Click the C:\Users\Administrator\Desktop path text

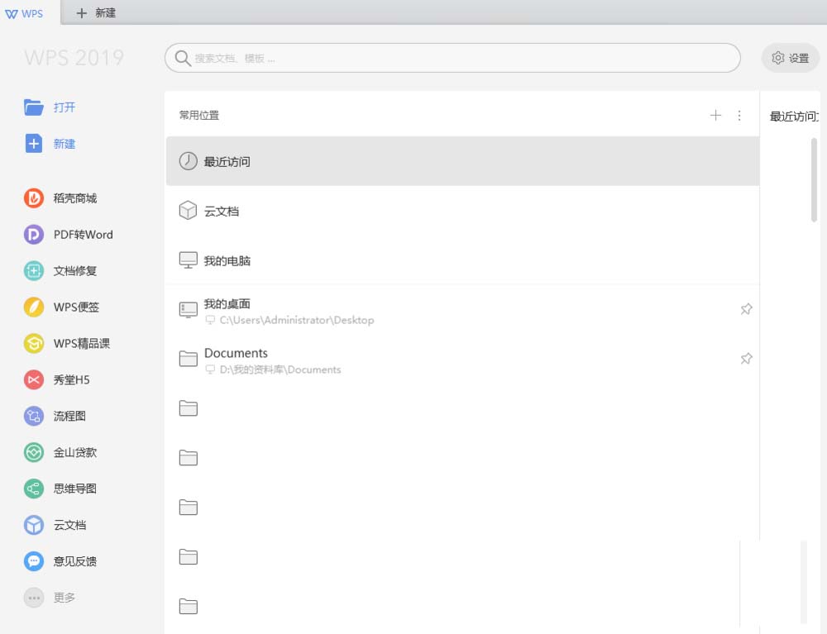(x=297, y=320)
